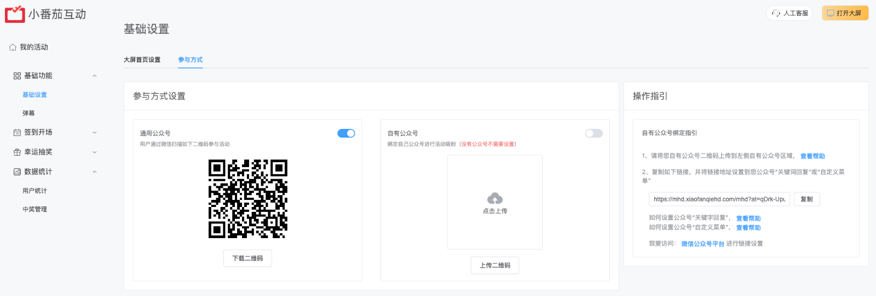Click the 复制 button next to the link
The image size is (876, 296).
coord(806,199)
